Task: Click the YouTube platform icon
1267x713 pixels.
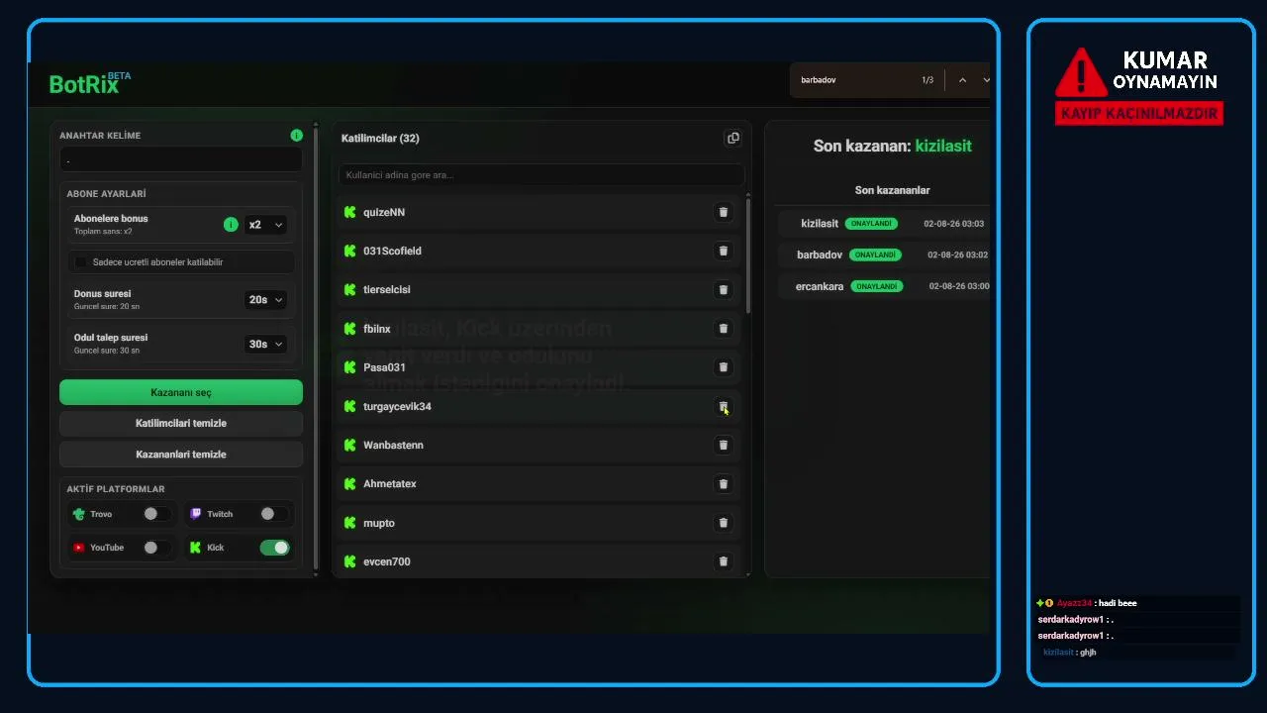Action: [x=79, y=548]
